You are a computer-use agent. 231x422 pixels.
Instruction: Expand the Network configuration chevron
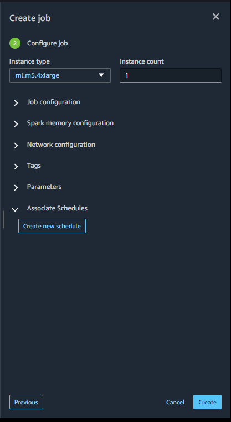pyautogui.click(x=16, y=145)
